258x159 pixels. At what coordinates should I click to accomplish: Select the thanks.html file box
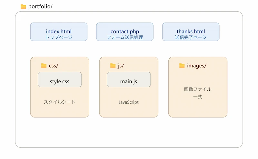pyautogui.click(x=191, y=32)
